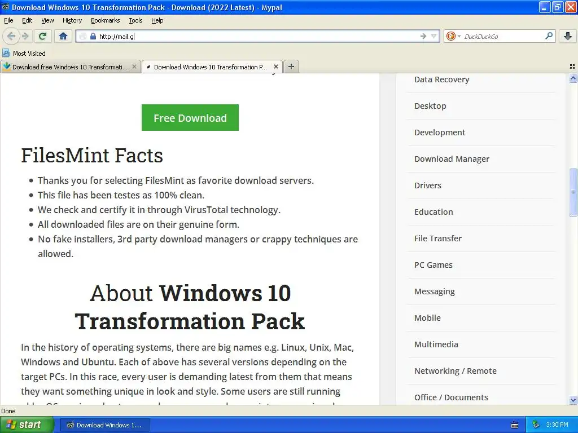Go to the Home page icon
Screen dimensions: 578x433
pos(63,36)
